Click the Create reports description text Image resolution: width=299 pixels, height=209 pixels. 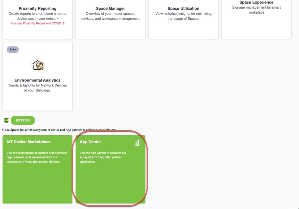click(x=37, y=16)
